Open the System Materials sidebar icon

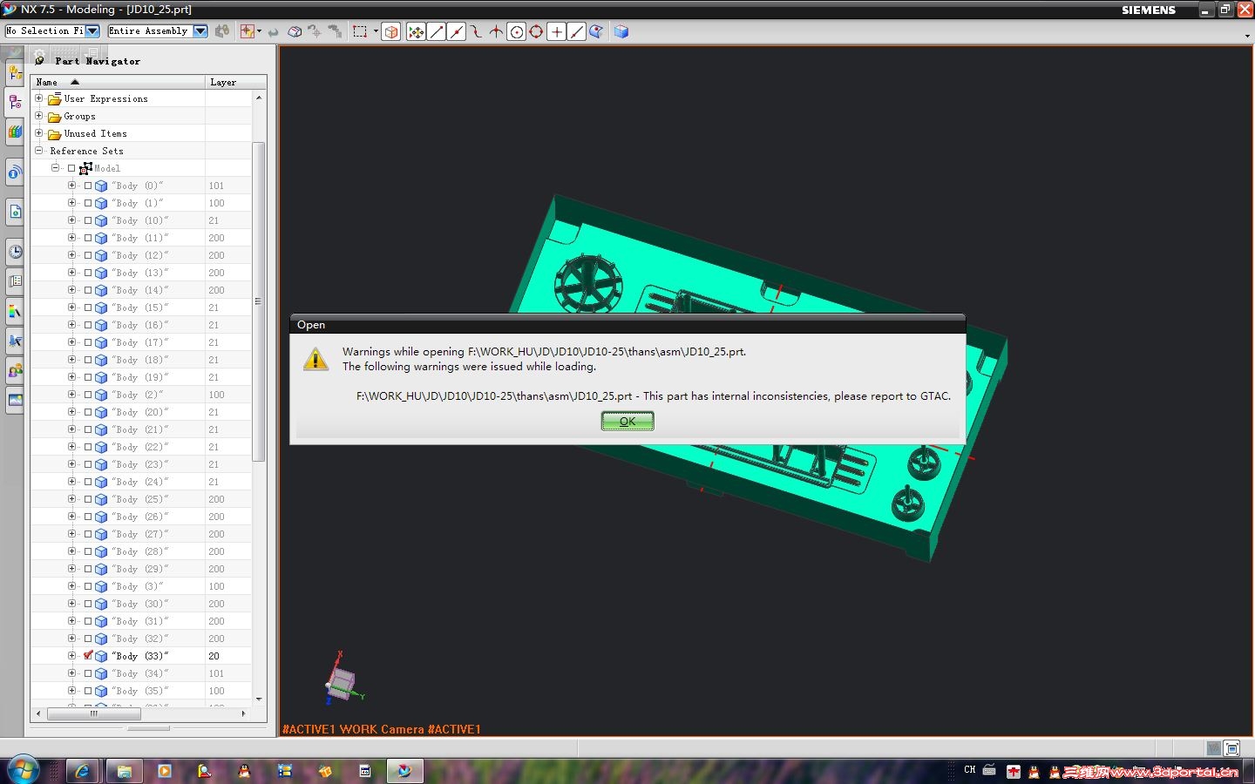pyautogui.click(x=15, y=311)
